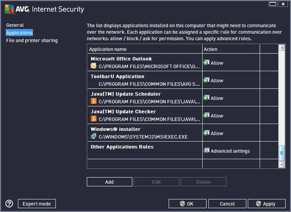
Task: Click Allow icon for Java Update Checker
Action: 206,115
